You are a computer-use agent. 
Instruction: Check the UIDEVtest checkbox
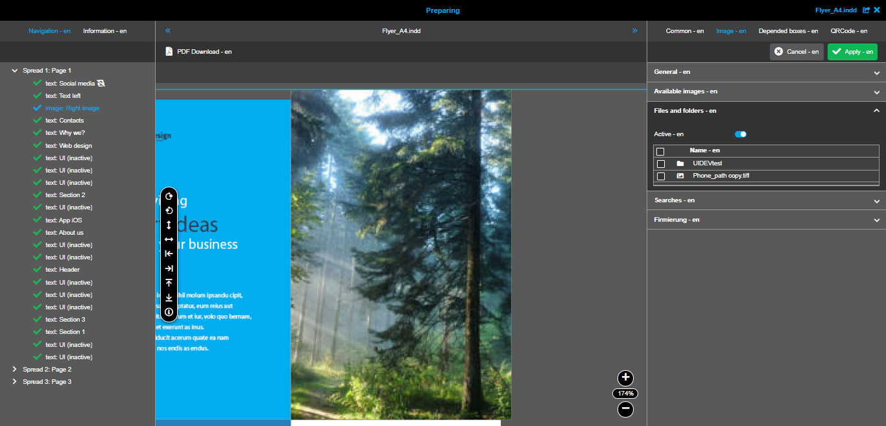coord(661,163)
